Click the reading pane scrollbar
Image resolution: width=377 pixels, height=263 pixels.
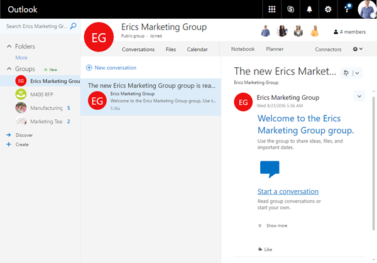click(373, 163)
